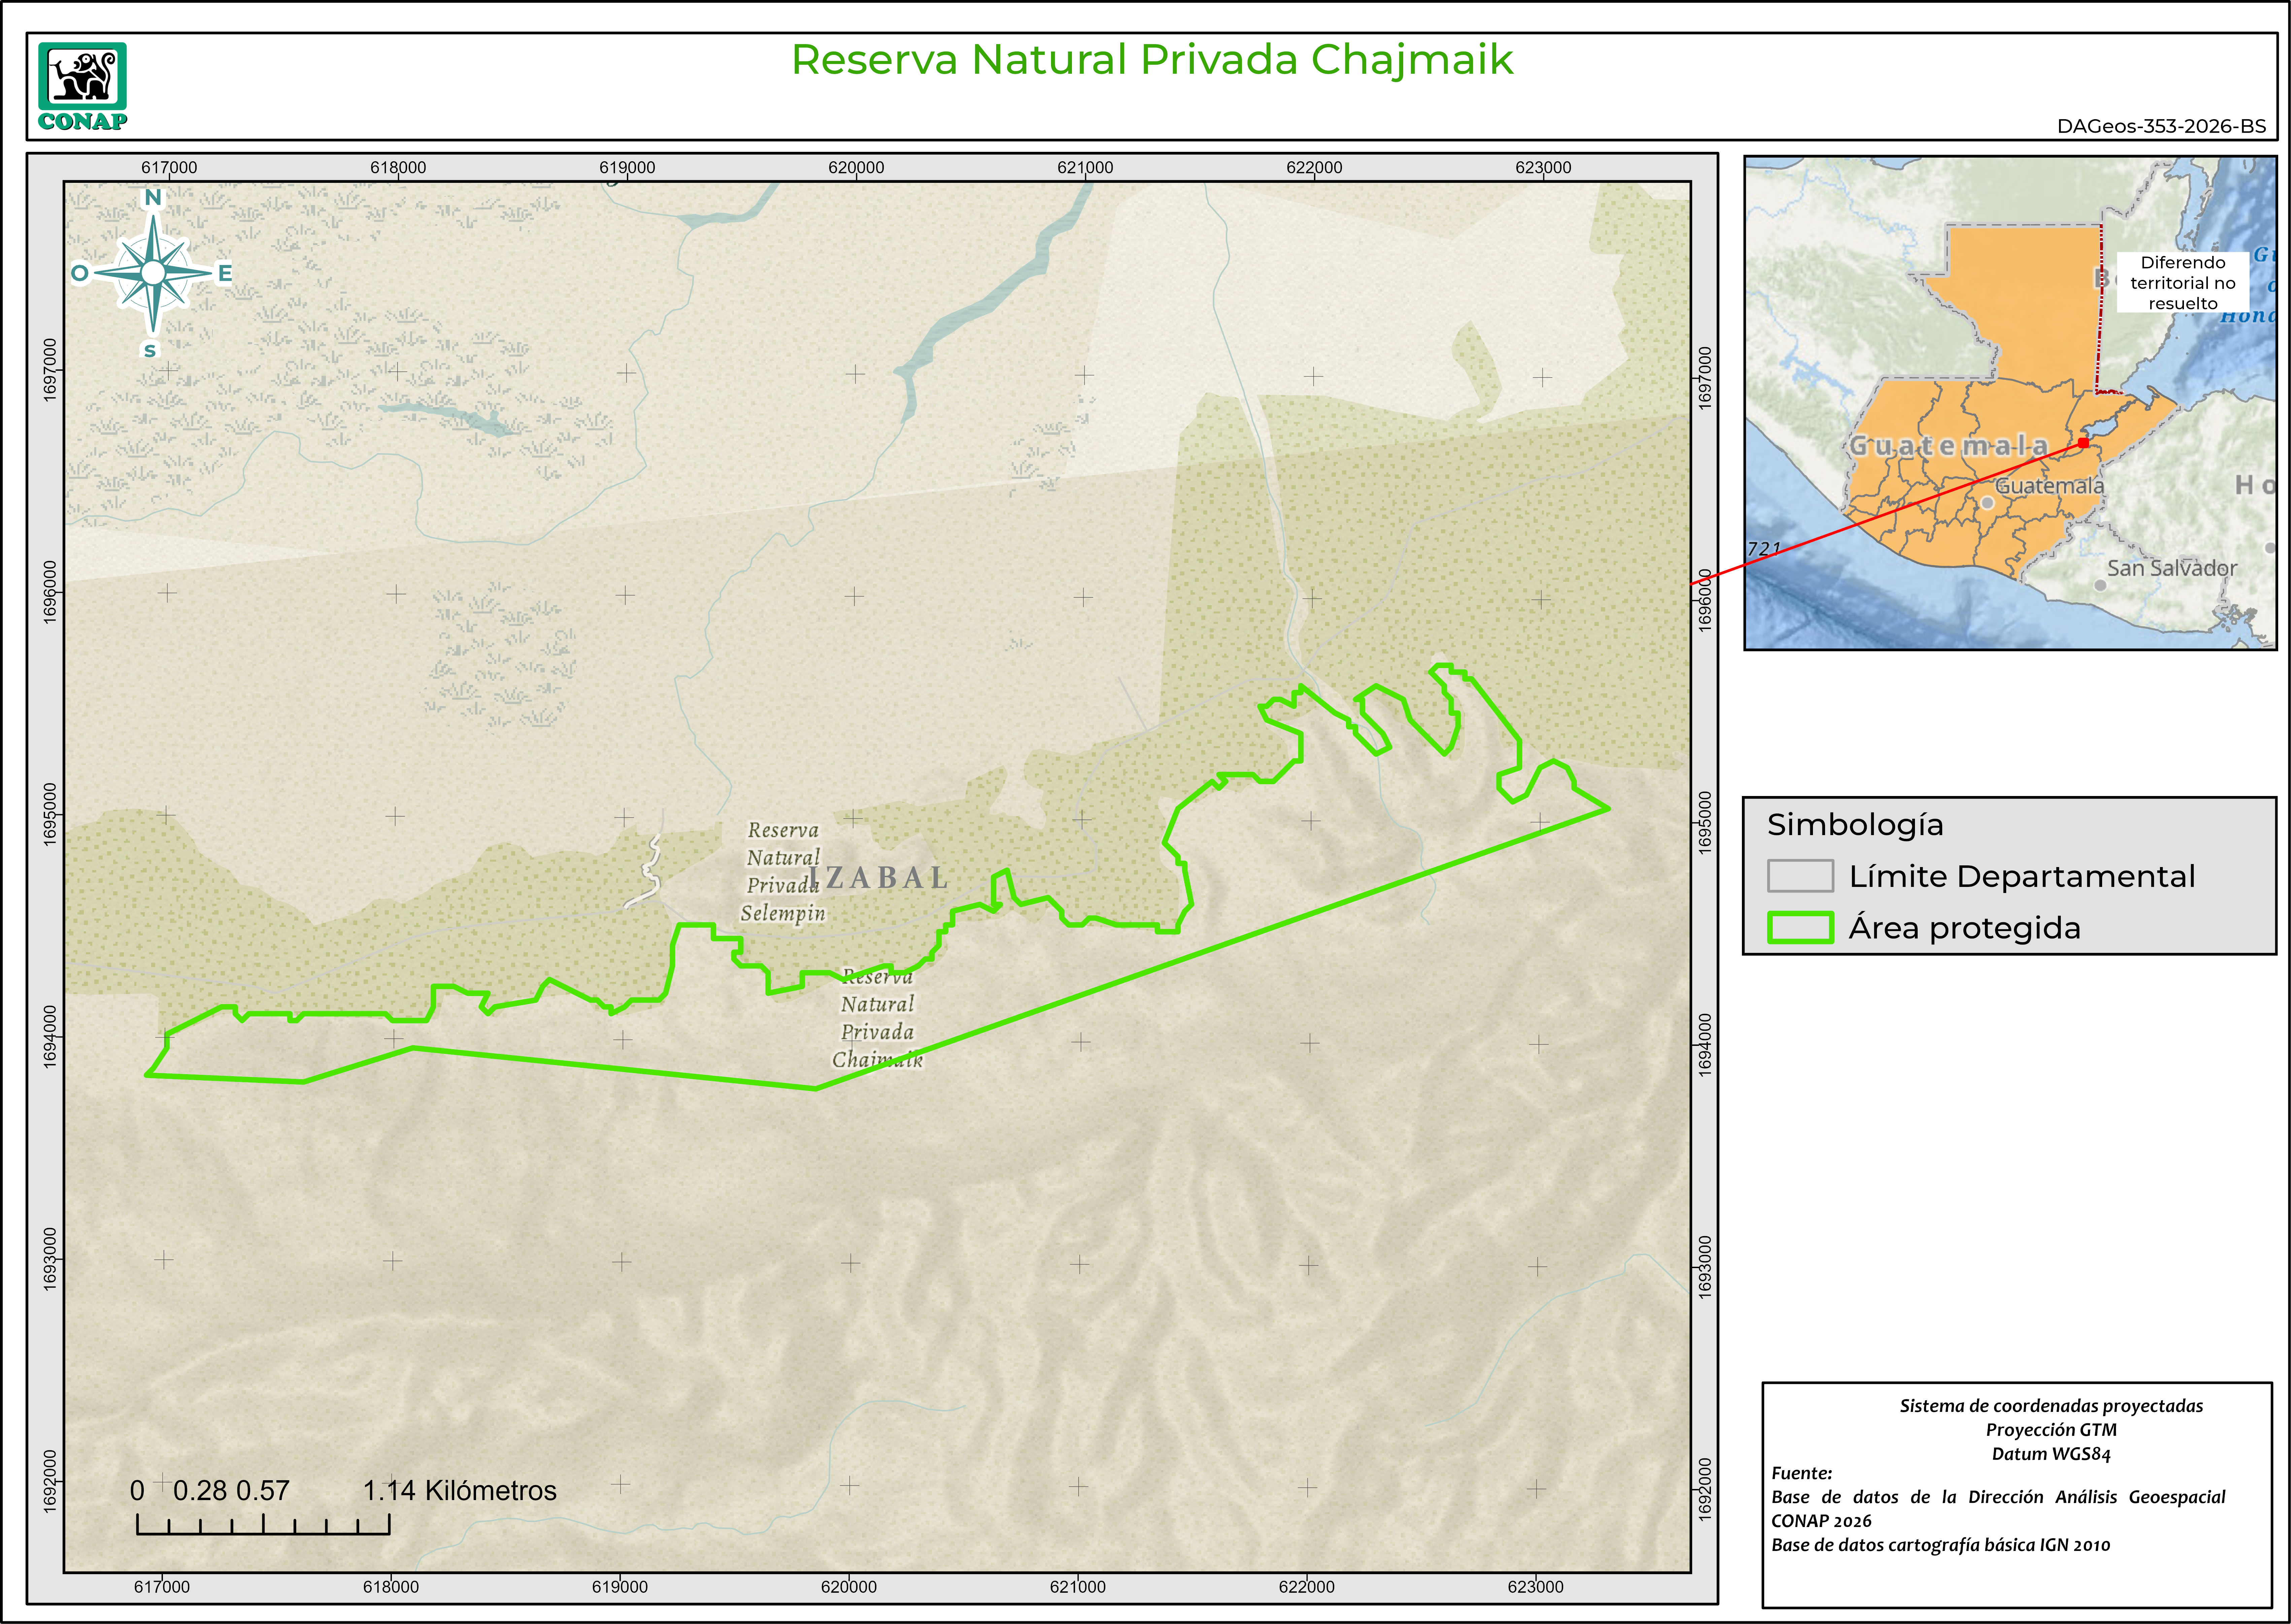
Task: Click the compass east E letter
Action: [x=225, y=273]
